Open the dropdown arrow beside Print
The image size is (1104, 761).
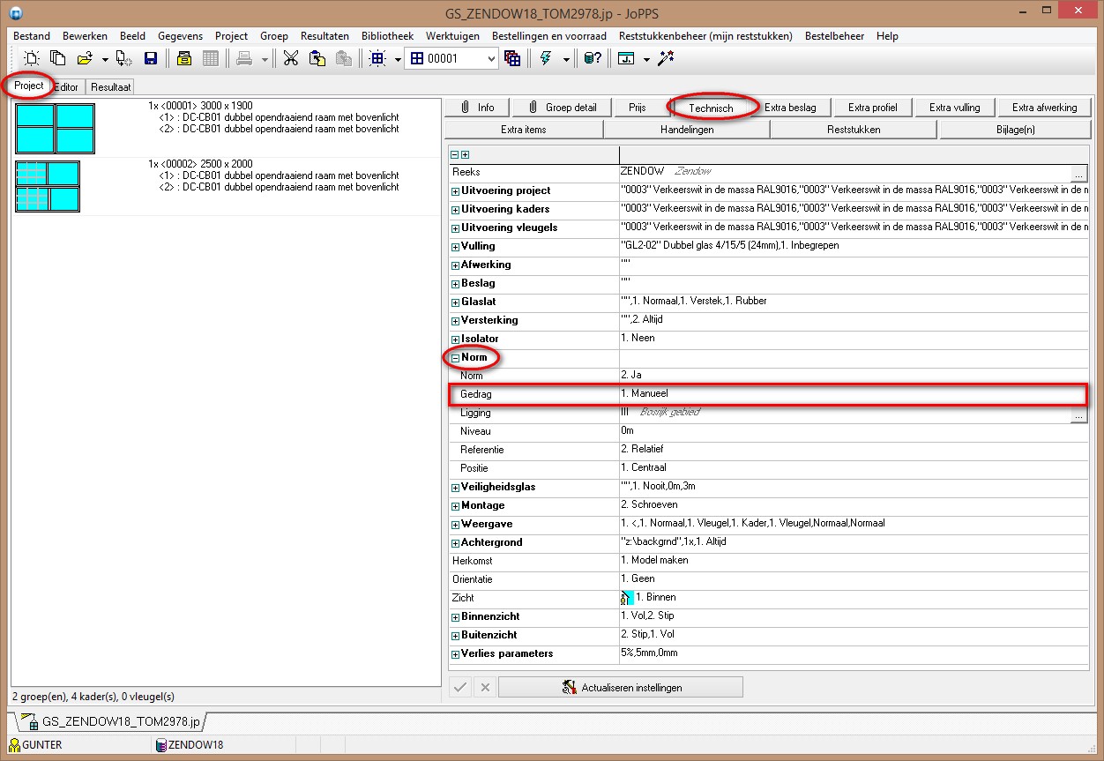tap(264, 59)
